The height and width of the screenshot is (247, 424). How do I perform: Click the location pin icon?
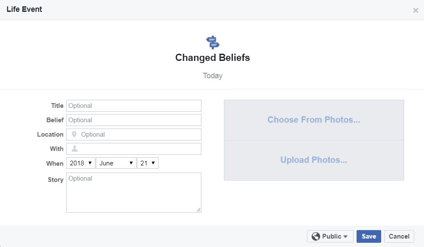pos(74,134)
